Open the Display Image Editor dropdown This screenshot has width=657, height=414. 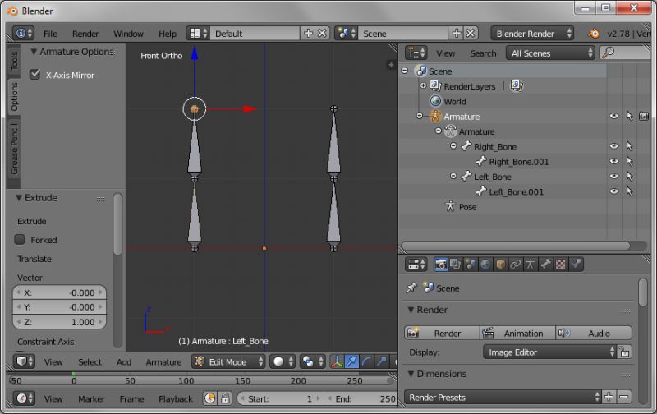550,352
